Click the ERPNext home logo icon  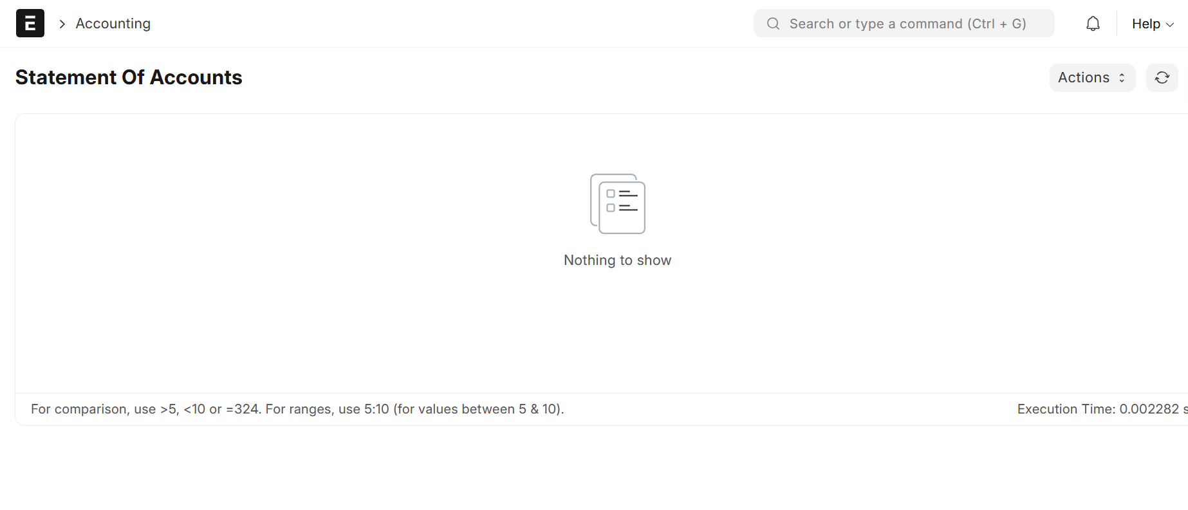[30, 23]
